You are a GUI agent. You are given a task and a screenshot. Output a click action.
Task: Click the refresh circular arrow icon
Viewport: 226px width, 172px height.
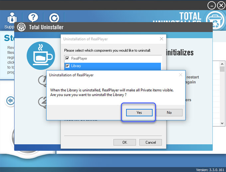click(x=54, y=18)
